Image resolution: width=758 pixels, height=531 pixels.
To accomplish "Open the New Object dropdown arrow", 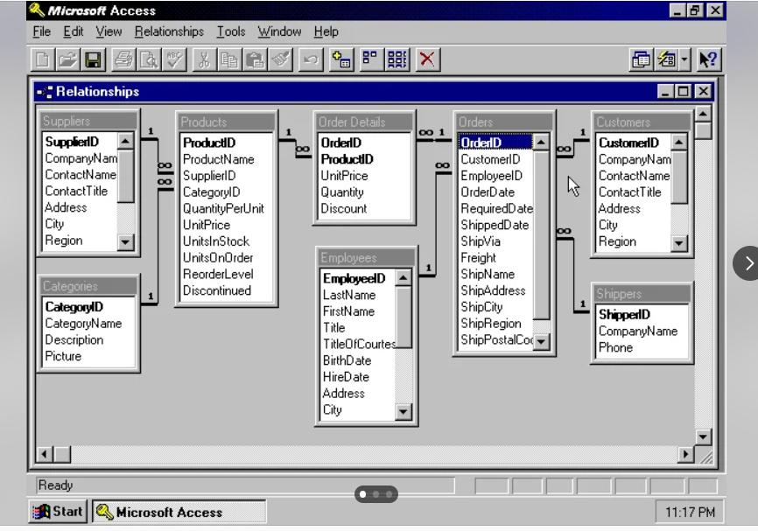I will 684,59.
